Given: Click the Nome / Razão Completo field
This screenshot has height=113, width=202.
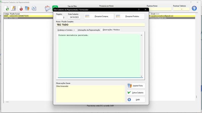Looking at the screenshot, I should click(x=100, y=25).
